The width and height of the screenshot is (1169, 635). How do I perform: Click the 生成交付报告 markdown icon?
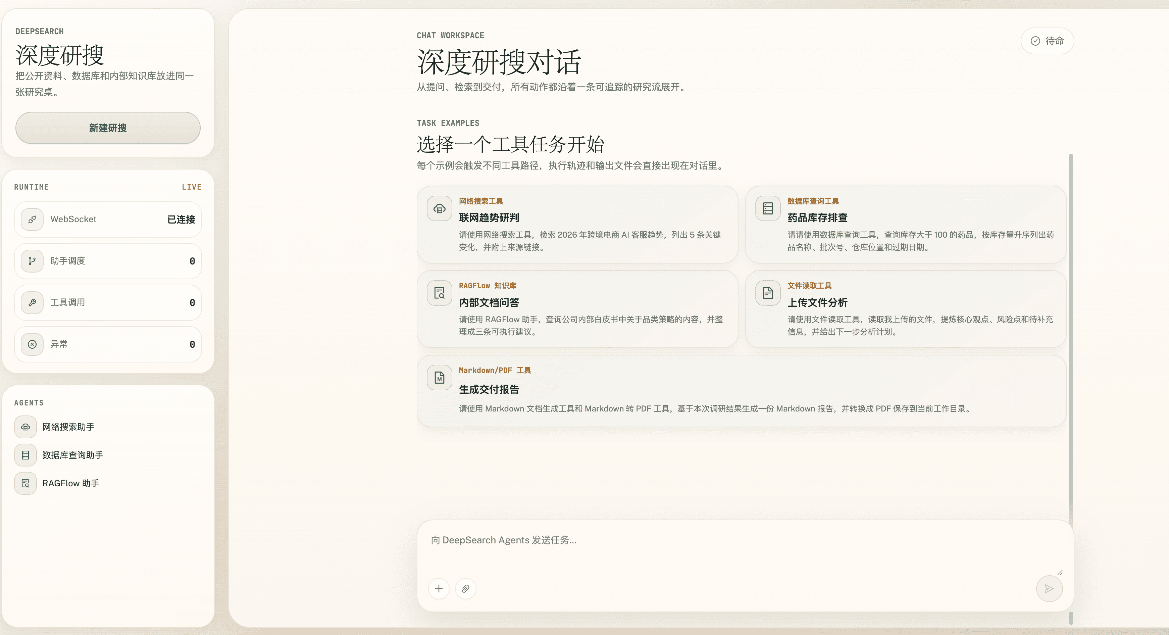pos(439,378)
